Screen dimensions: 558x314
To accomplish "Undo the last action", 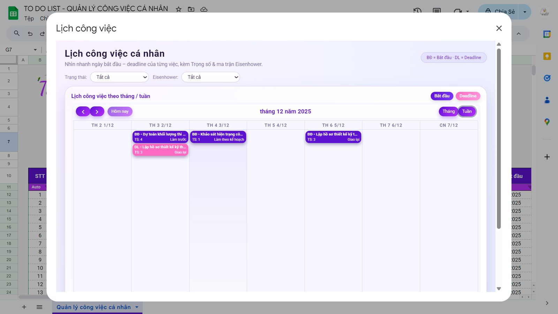I will (30, 33).
